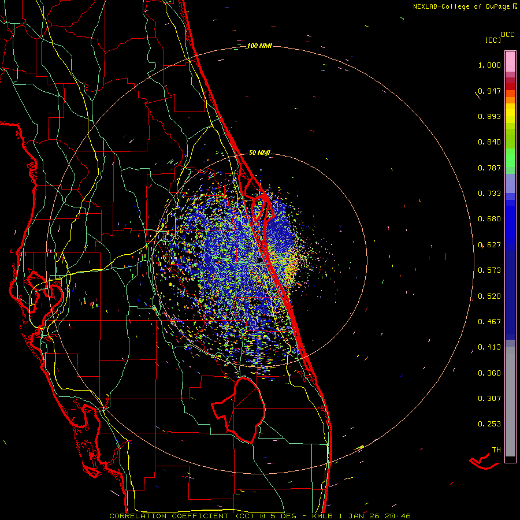Click the black radar site center dot

point(261,261)
